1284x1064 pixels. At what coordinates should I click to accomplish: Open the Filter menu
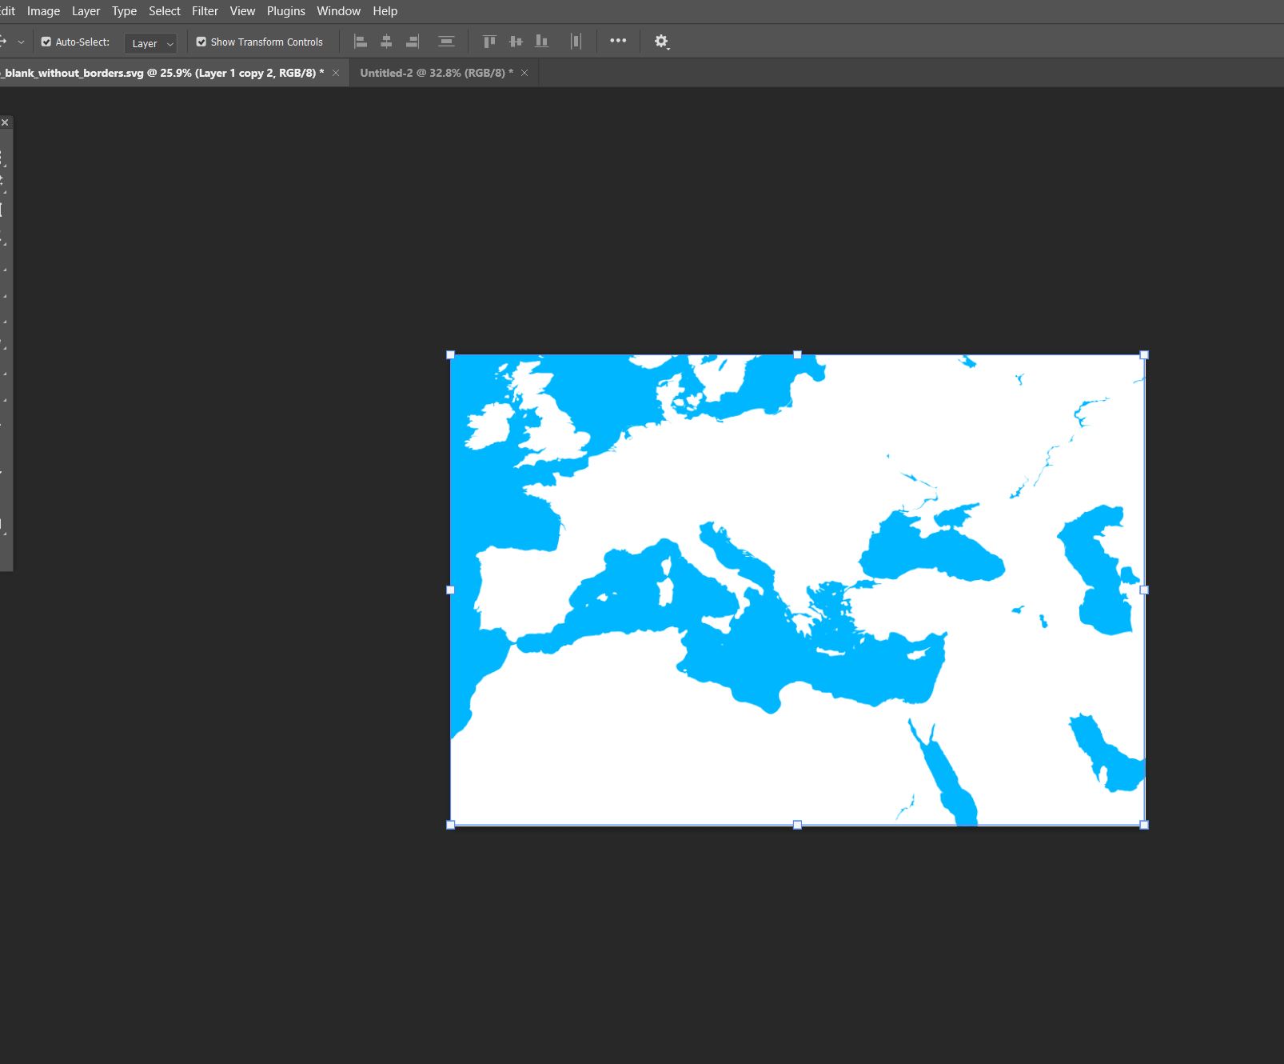(x=205, y=11)
